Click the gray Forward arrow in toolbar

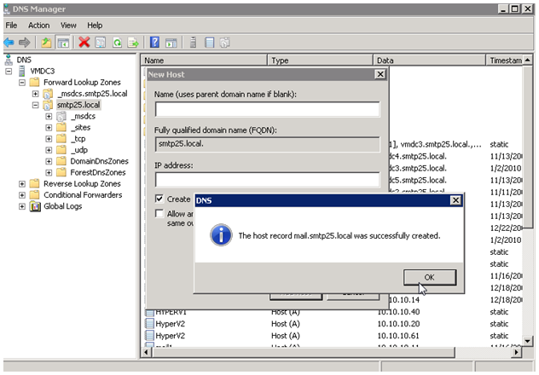[24, 43]
